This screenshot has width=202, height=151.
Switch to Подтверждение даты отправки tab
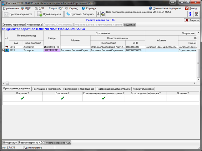tap(114, 89)
